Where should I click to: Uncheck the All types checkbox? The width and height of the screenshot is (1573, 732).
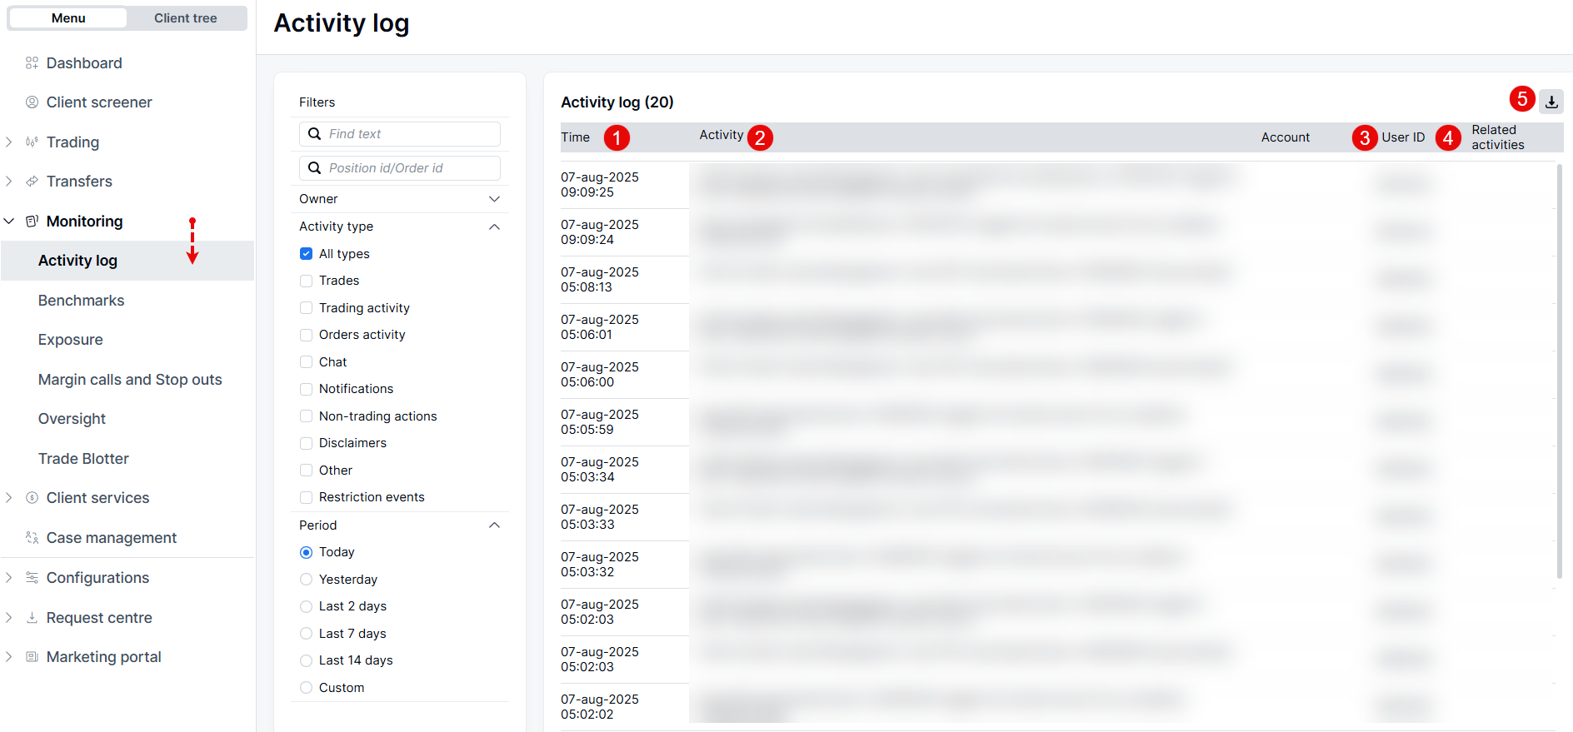click(x=306, y=254)
